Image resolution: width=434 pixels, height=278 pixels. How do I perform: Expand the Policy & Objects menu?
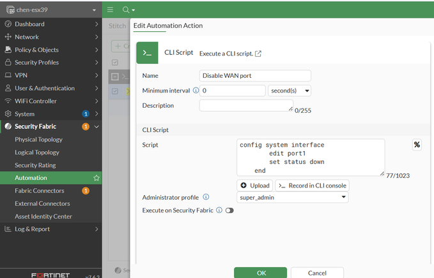click(x=50, y=50)
